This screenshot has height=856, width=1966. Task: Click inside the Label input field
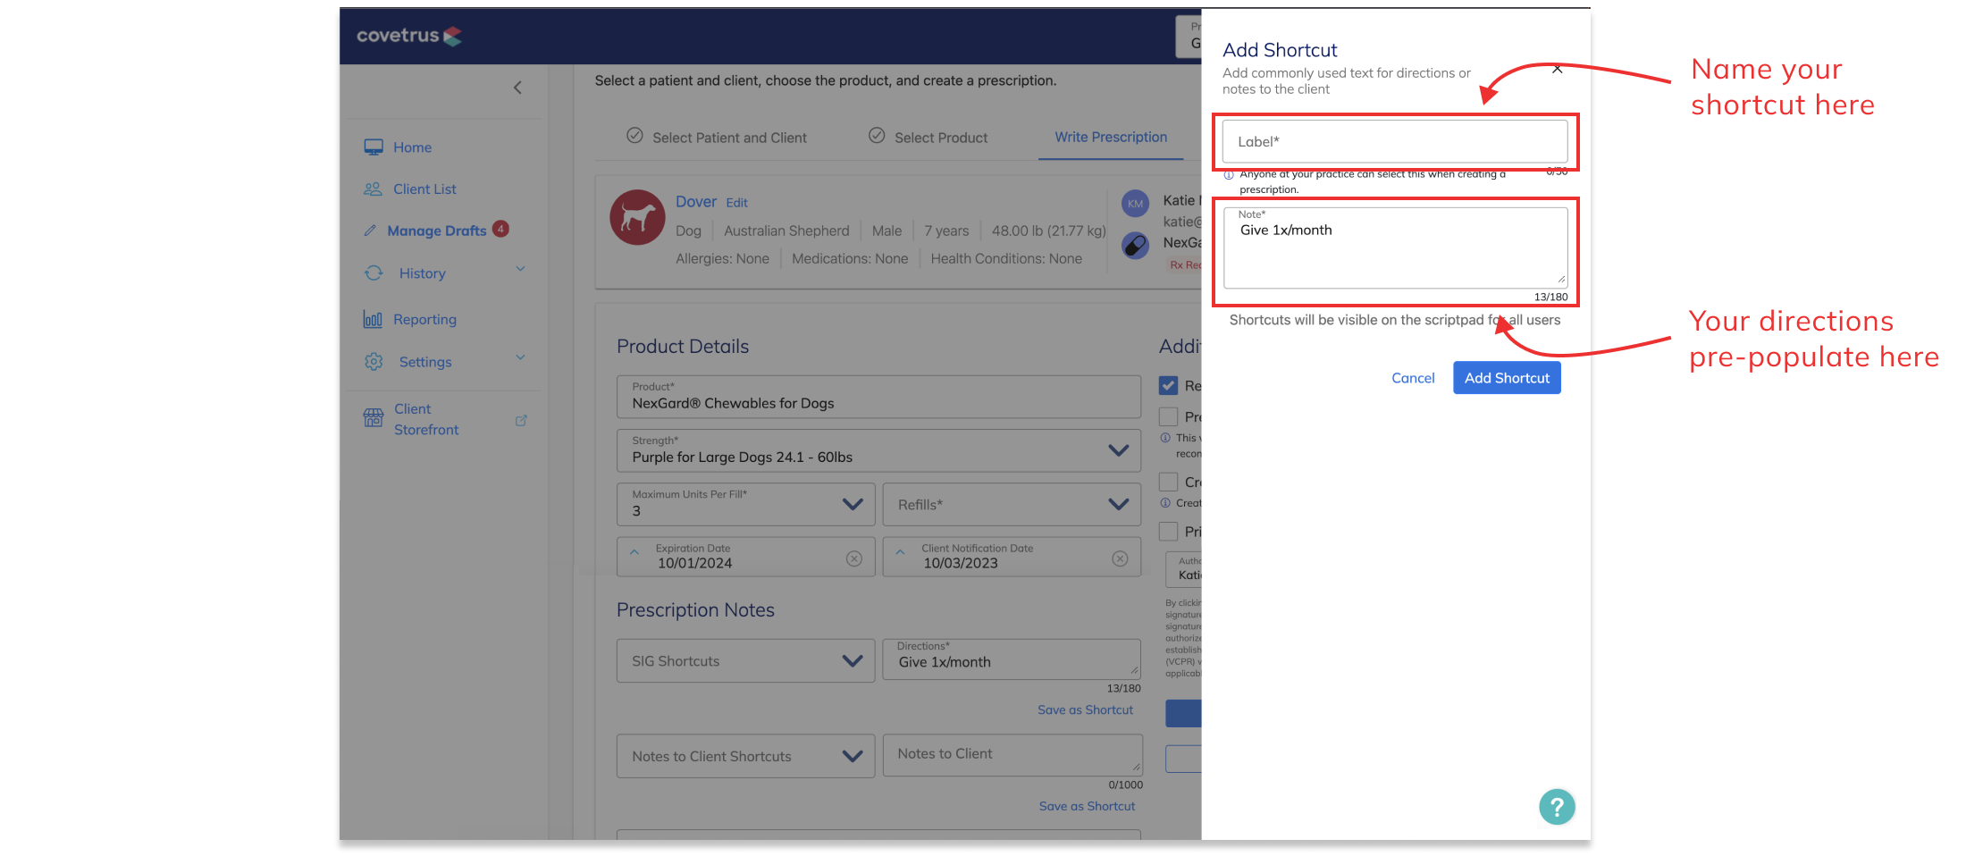click(x=1394, y=141)
